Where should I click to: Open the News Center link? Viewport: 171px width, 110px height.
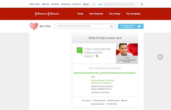(35, 4)
